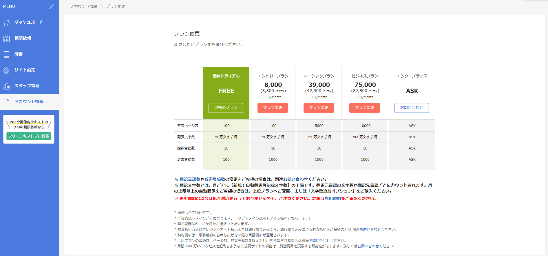Screen dimensions: 548x256
Task: Click the 現在のプラン button
Action: 226,108
